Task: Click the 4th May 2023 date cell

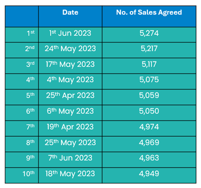Action: [70, 81]
